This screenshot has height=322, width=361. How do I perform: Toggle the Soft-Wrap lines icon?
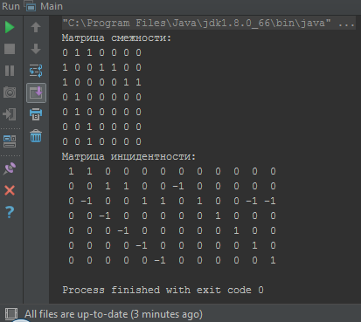[x=36, y=71]
